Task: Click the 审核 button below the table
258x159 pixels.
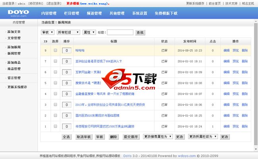Action: (100, 137)
